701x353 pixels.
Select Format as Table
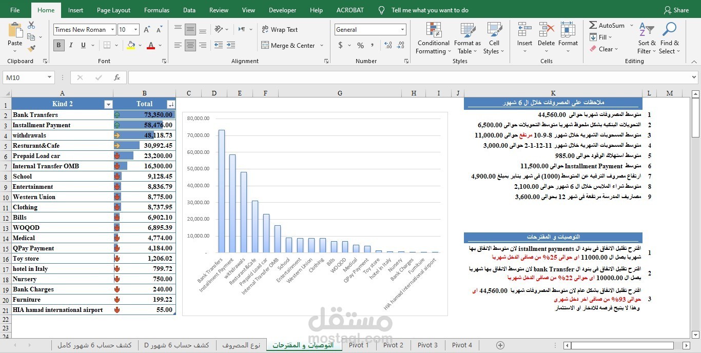tap(466, 37)
